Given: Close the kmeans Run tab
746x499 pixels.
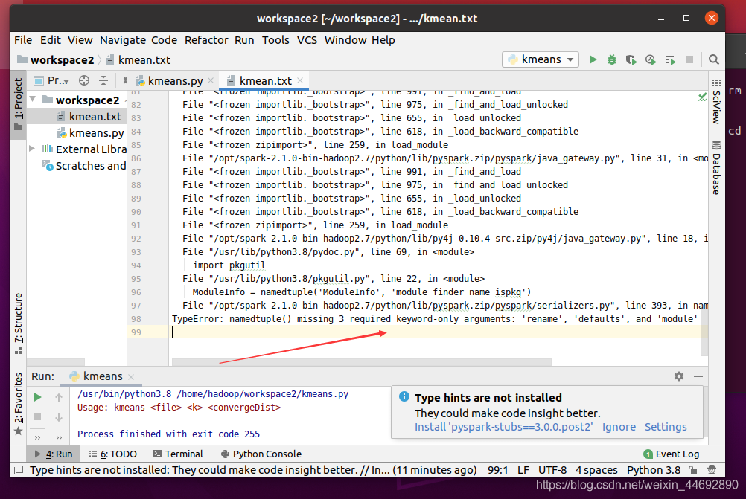Looking at the screenshot, I should click(x=131, y=377).
